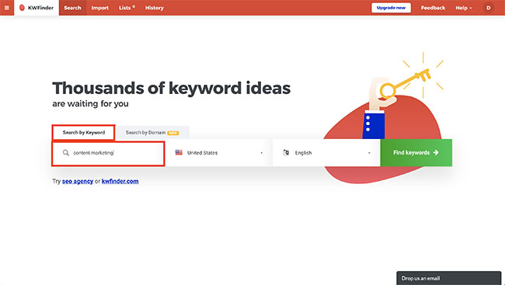Click the keyword input field

[108, 153]
